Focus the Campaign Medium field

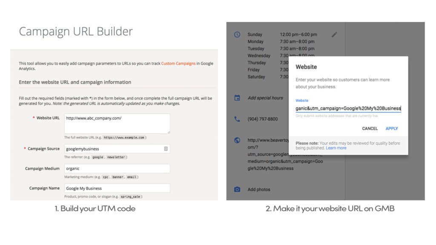(117, 168)
